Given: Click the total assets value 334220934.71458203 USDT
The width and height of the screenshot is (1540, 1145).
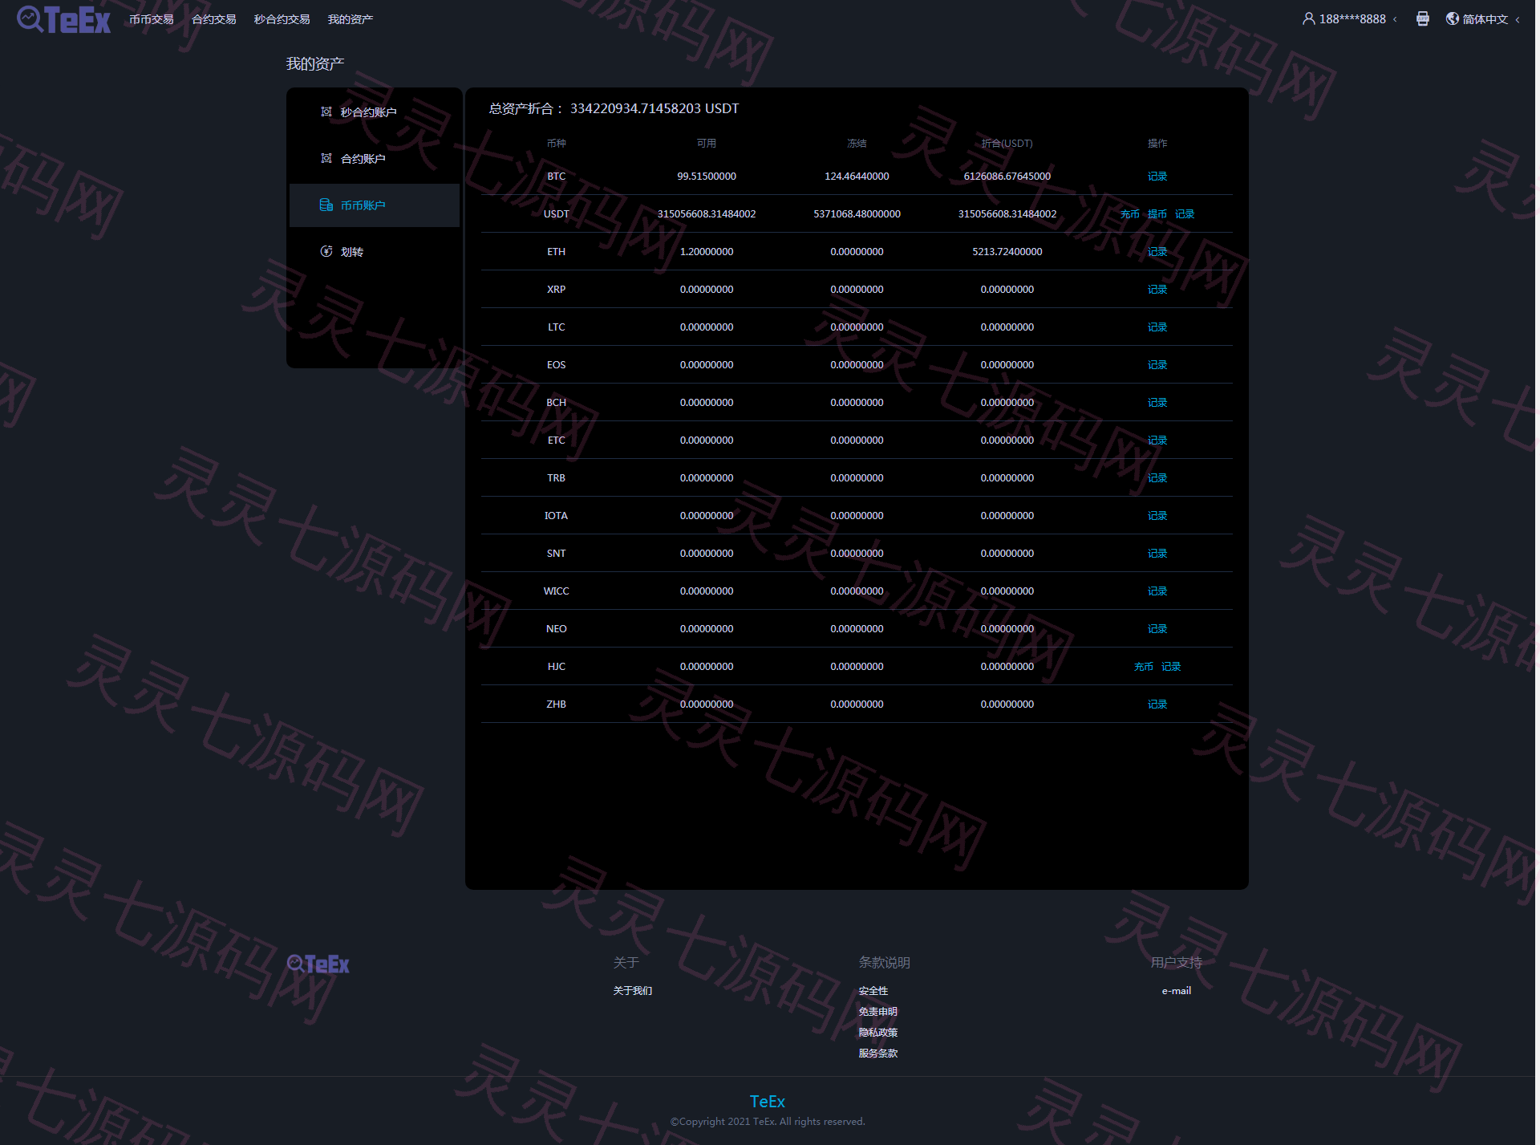Looking at the screenshot, I should [x=654, y=108].
